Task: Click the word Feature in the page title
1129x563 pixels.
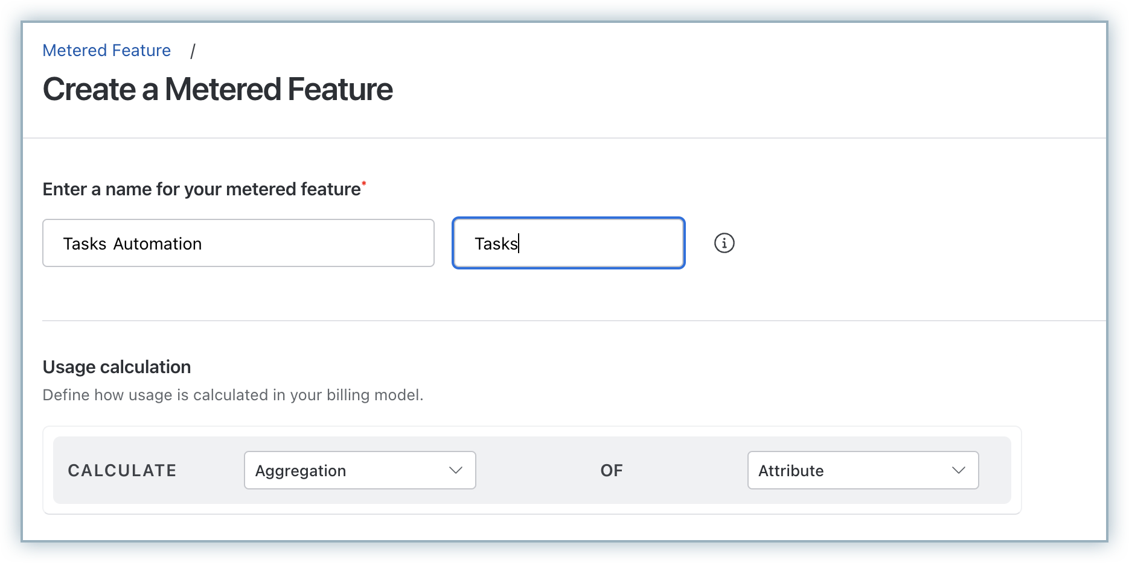Action: [x=340, y=89]
